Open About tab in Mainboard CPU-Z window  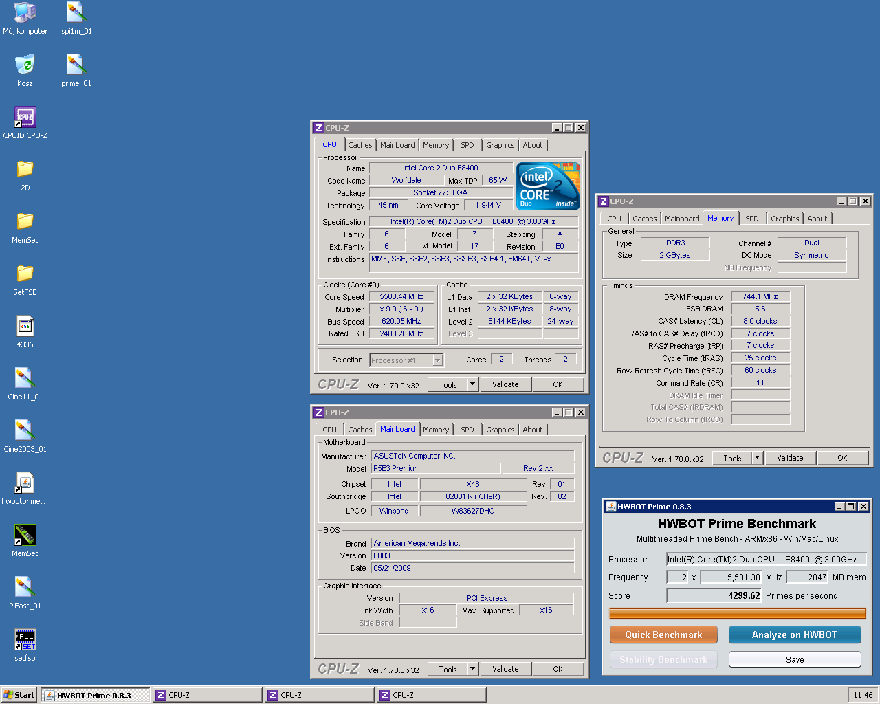click(533, 430)
